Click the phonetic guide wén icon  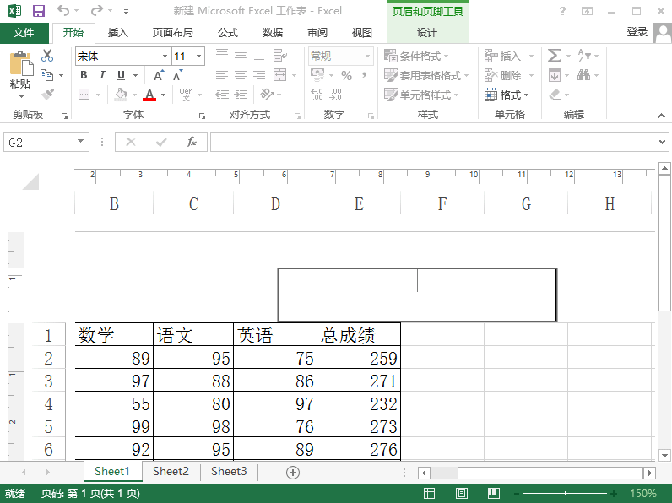[x=186, y=95]
